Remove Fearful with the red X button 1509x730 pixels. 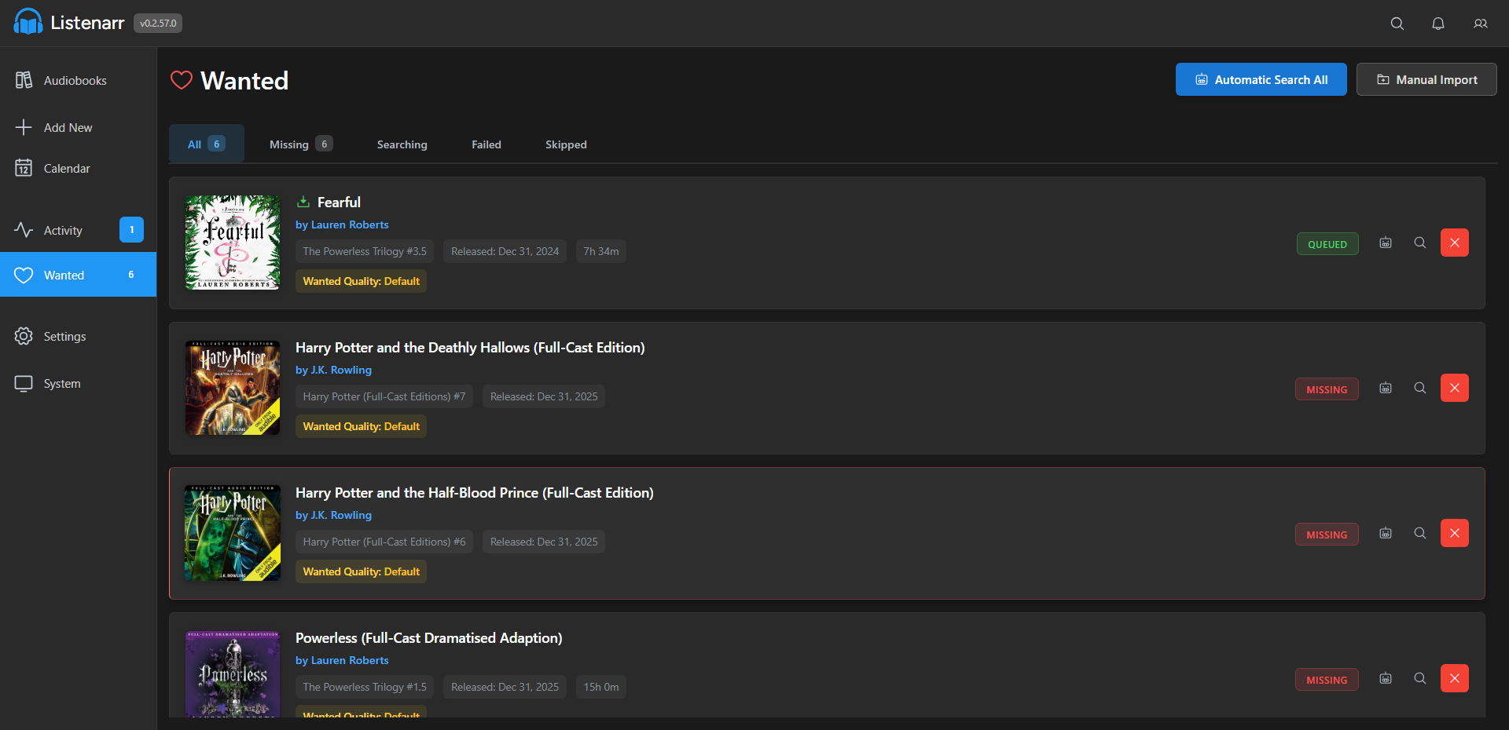(1455, 243)
